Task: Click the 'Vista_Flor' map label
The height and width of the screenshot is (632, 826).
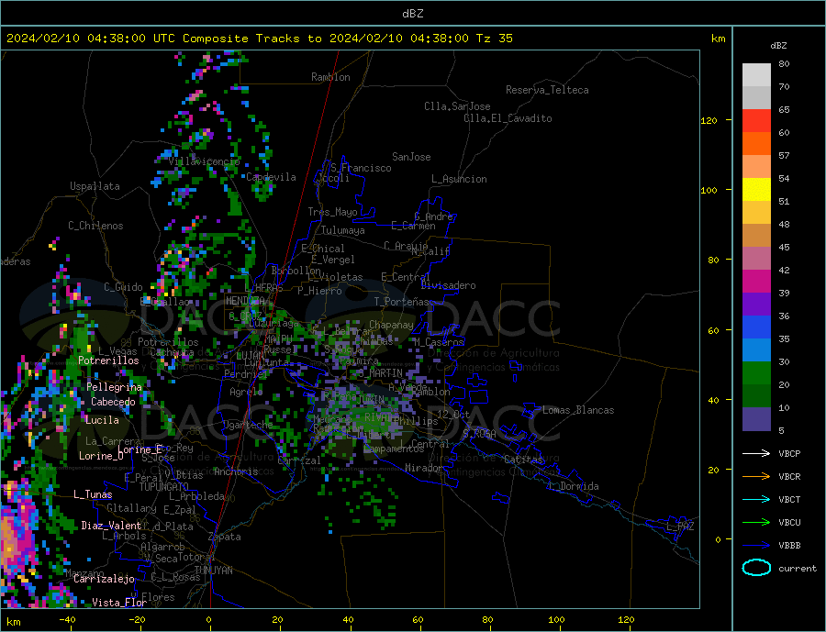Action: click(119, 603)
